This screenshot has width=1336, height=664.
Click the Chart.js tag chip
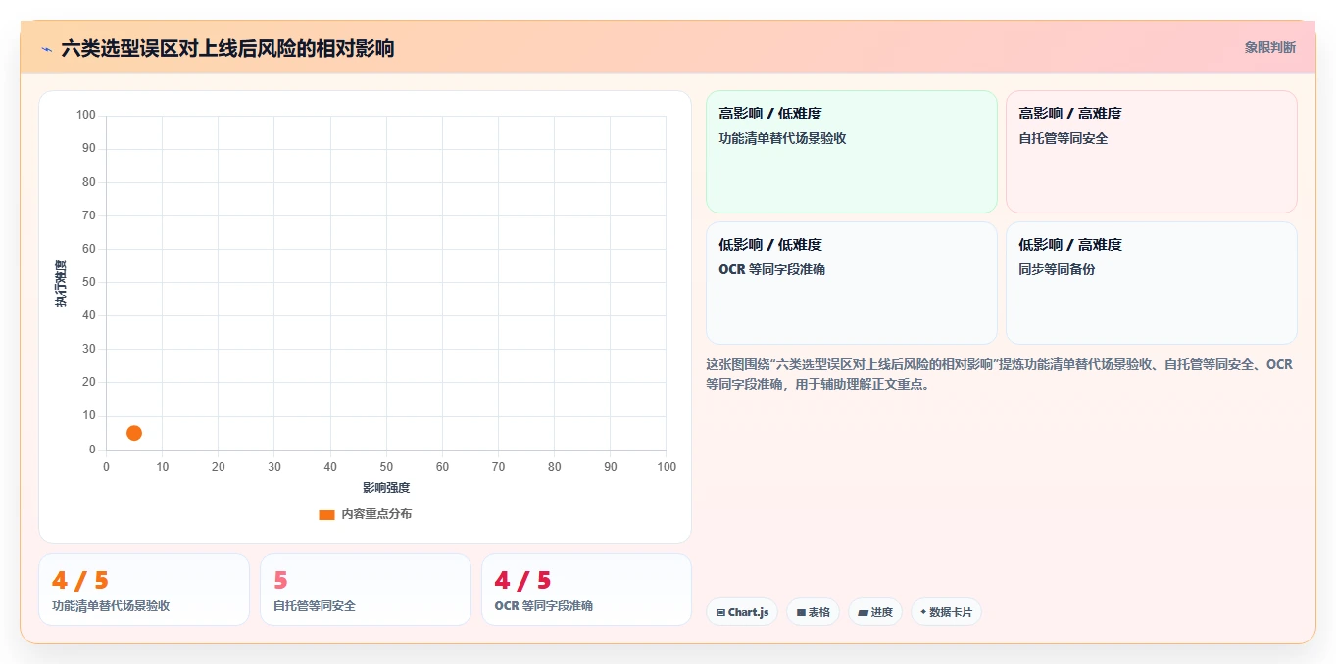[x=742, y=612]
